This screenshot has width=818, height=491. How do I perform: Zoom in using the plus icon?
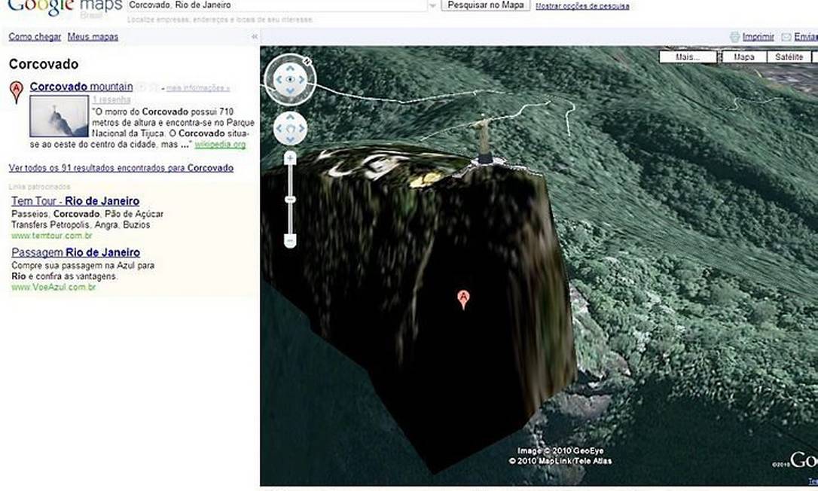click(x=290, y=160)
